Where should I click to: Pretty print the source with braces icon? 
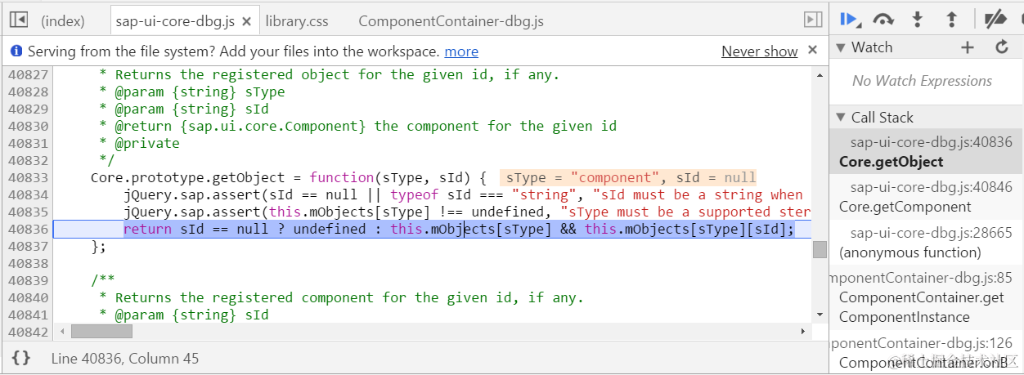click(21, 358)
